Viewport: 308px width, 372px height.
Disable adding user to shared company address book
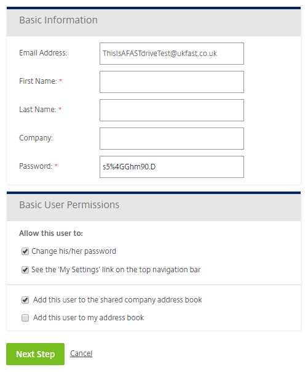tap(25, 300)
